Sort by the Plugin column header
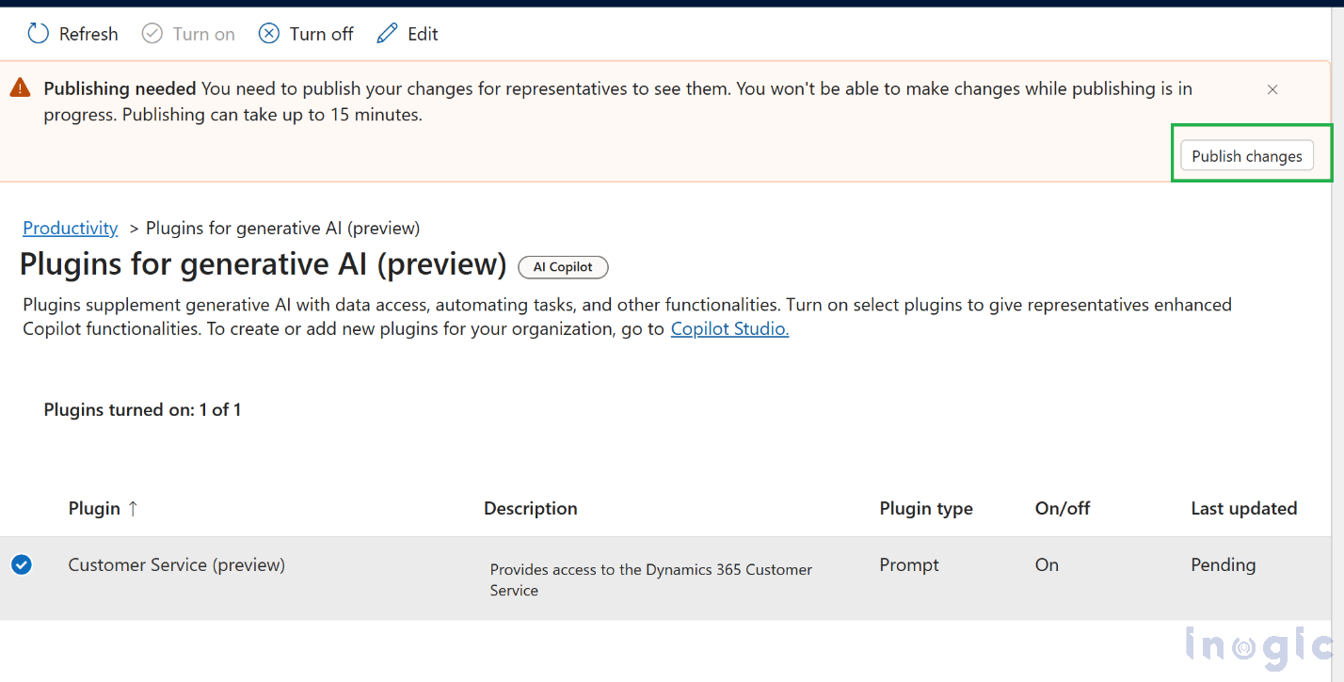The height and width of the screenshot is (682, 1344). tap(94, 509)
